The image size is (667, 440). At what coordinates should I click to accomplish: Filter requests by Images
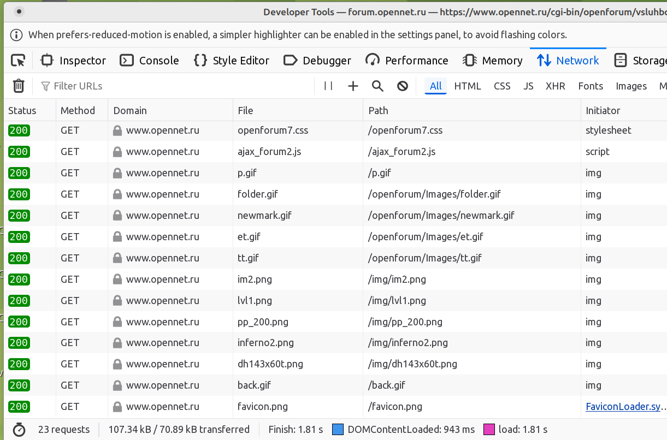pyautogui.click(x=631, y=86)
